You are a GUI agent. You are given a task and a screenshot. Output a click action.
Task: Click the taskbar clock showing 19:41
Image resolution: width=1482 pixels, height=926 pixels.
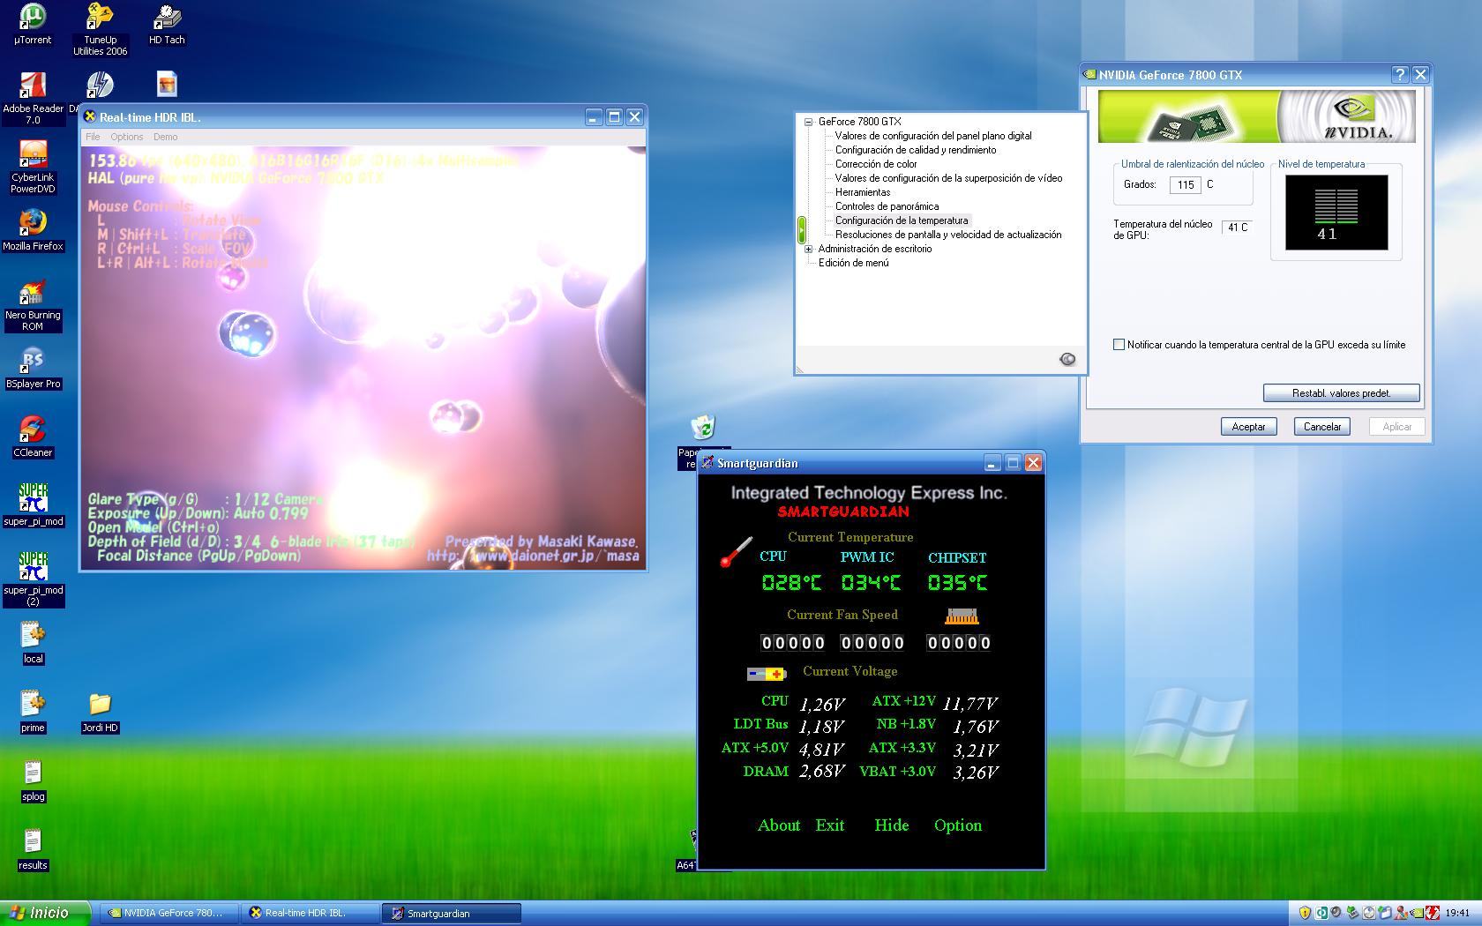[x=1457, y=914]
